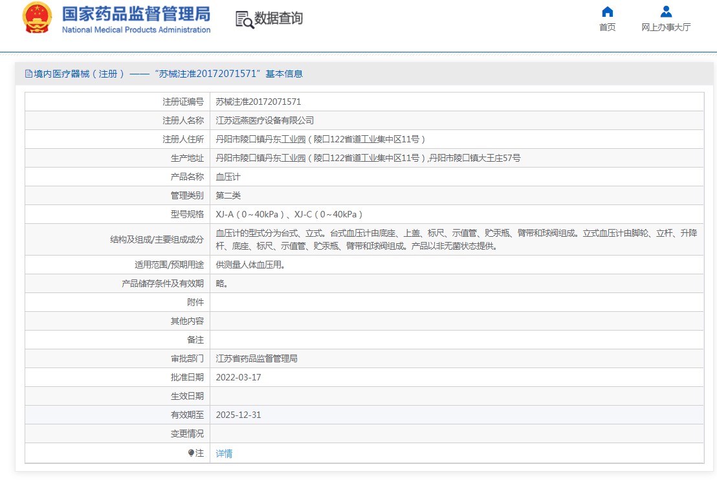Screen dimensions: 717x482
Task: Click the 结构及组成/主要组成成分 label
Action: pyautogui.click(x=157, y=239)
